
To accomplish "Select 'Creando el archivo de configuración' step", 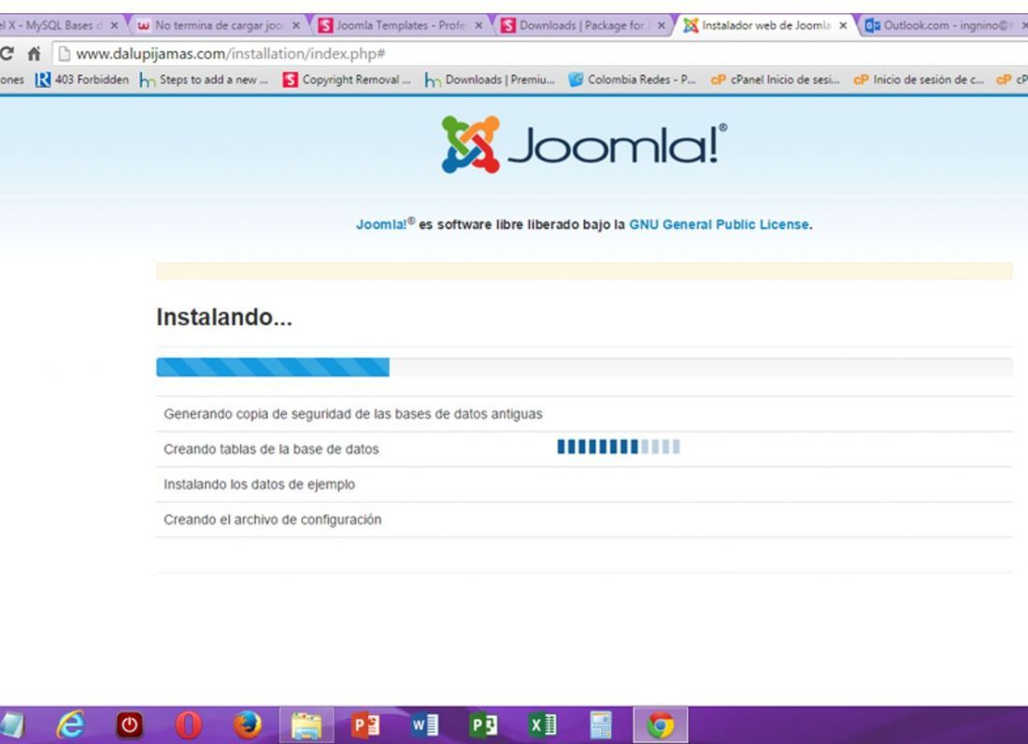I will (x=273, y=520).
